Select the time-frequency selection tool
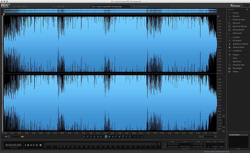Screen dimensions: 250x153 click(x=109, y=137)
